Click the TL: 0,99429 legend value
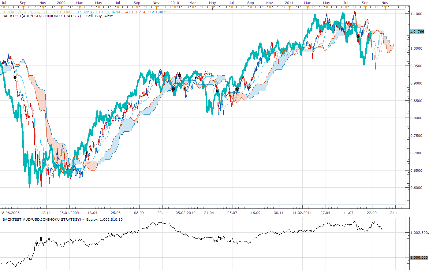The image size is (429, 270). click(86, 12)
